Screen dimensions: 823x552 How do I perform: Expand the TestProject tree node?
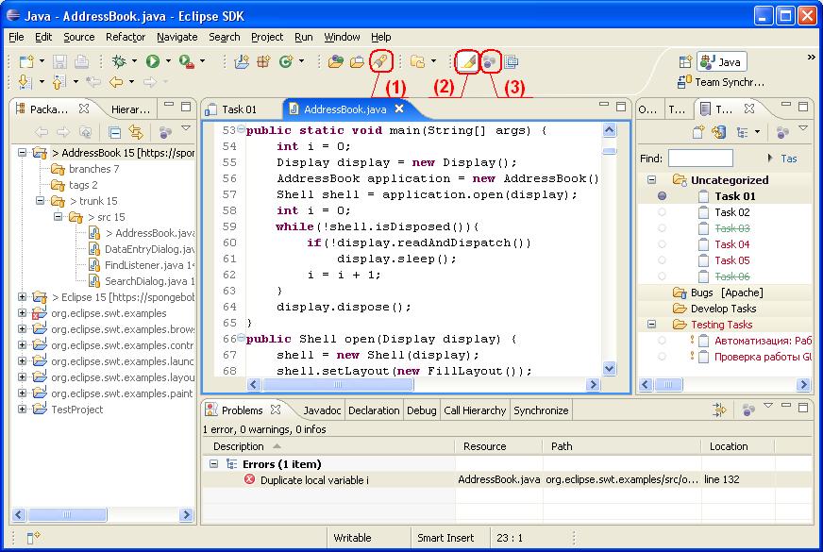[22, 410]
